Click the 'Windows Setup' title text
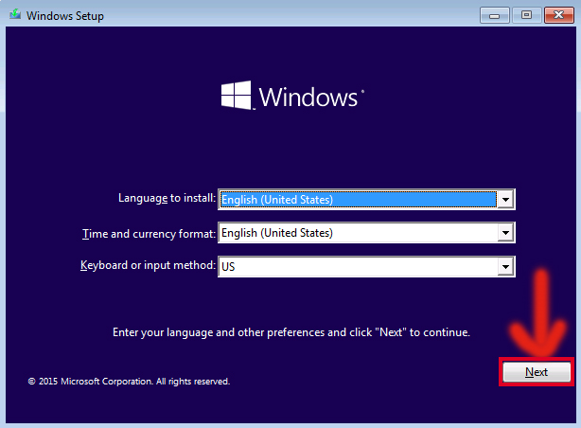This screenshot has height=428, width=581. click(x=65, y=16)
